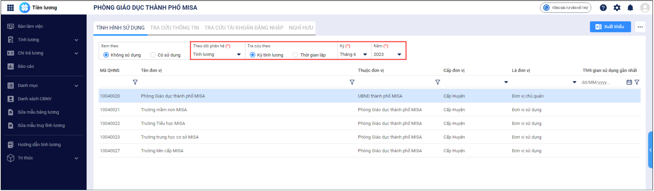Click the Hướng dẫn tính lương icon
Screen dimensions: 654x191
(x=11, y=145)
